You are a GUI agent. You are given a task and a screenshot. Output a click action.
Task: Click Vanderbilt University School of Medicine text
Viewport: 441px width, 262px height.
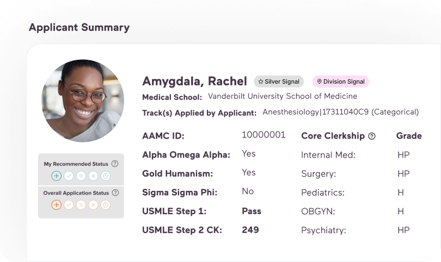click(x=283, y=96)
